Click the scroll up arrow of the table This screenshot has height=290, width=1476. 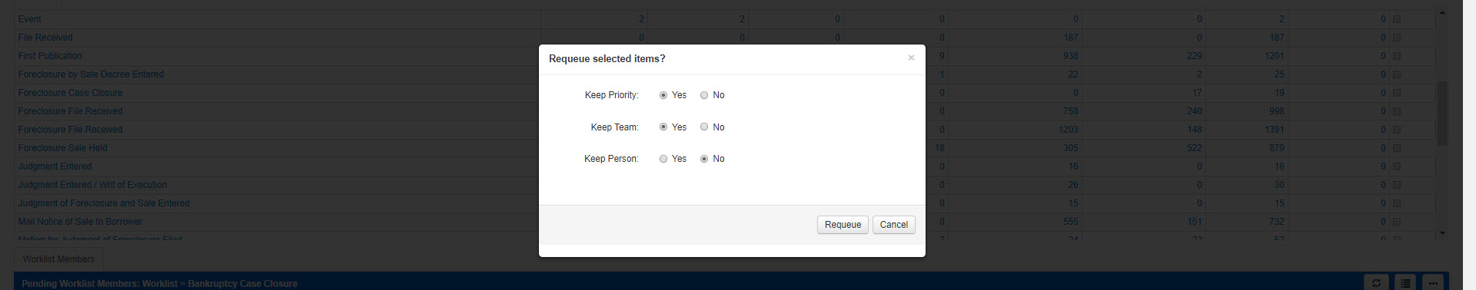1442,12
